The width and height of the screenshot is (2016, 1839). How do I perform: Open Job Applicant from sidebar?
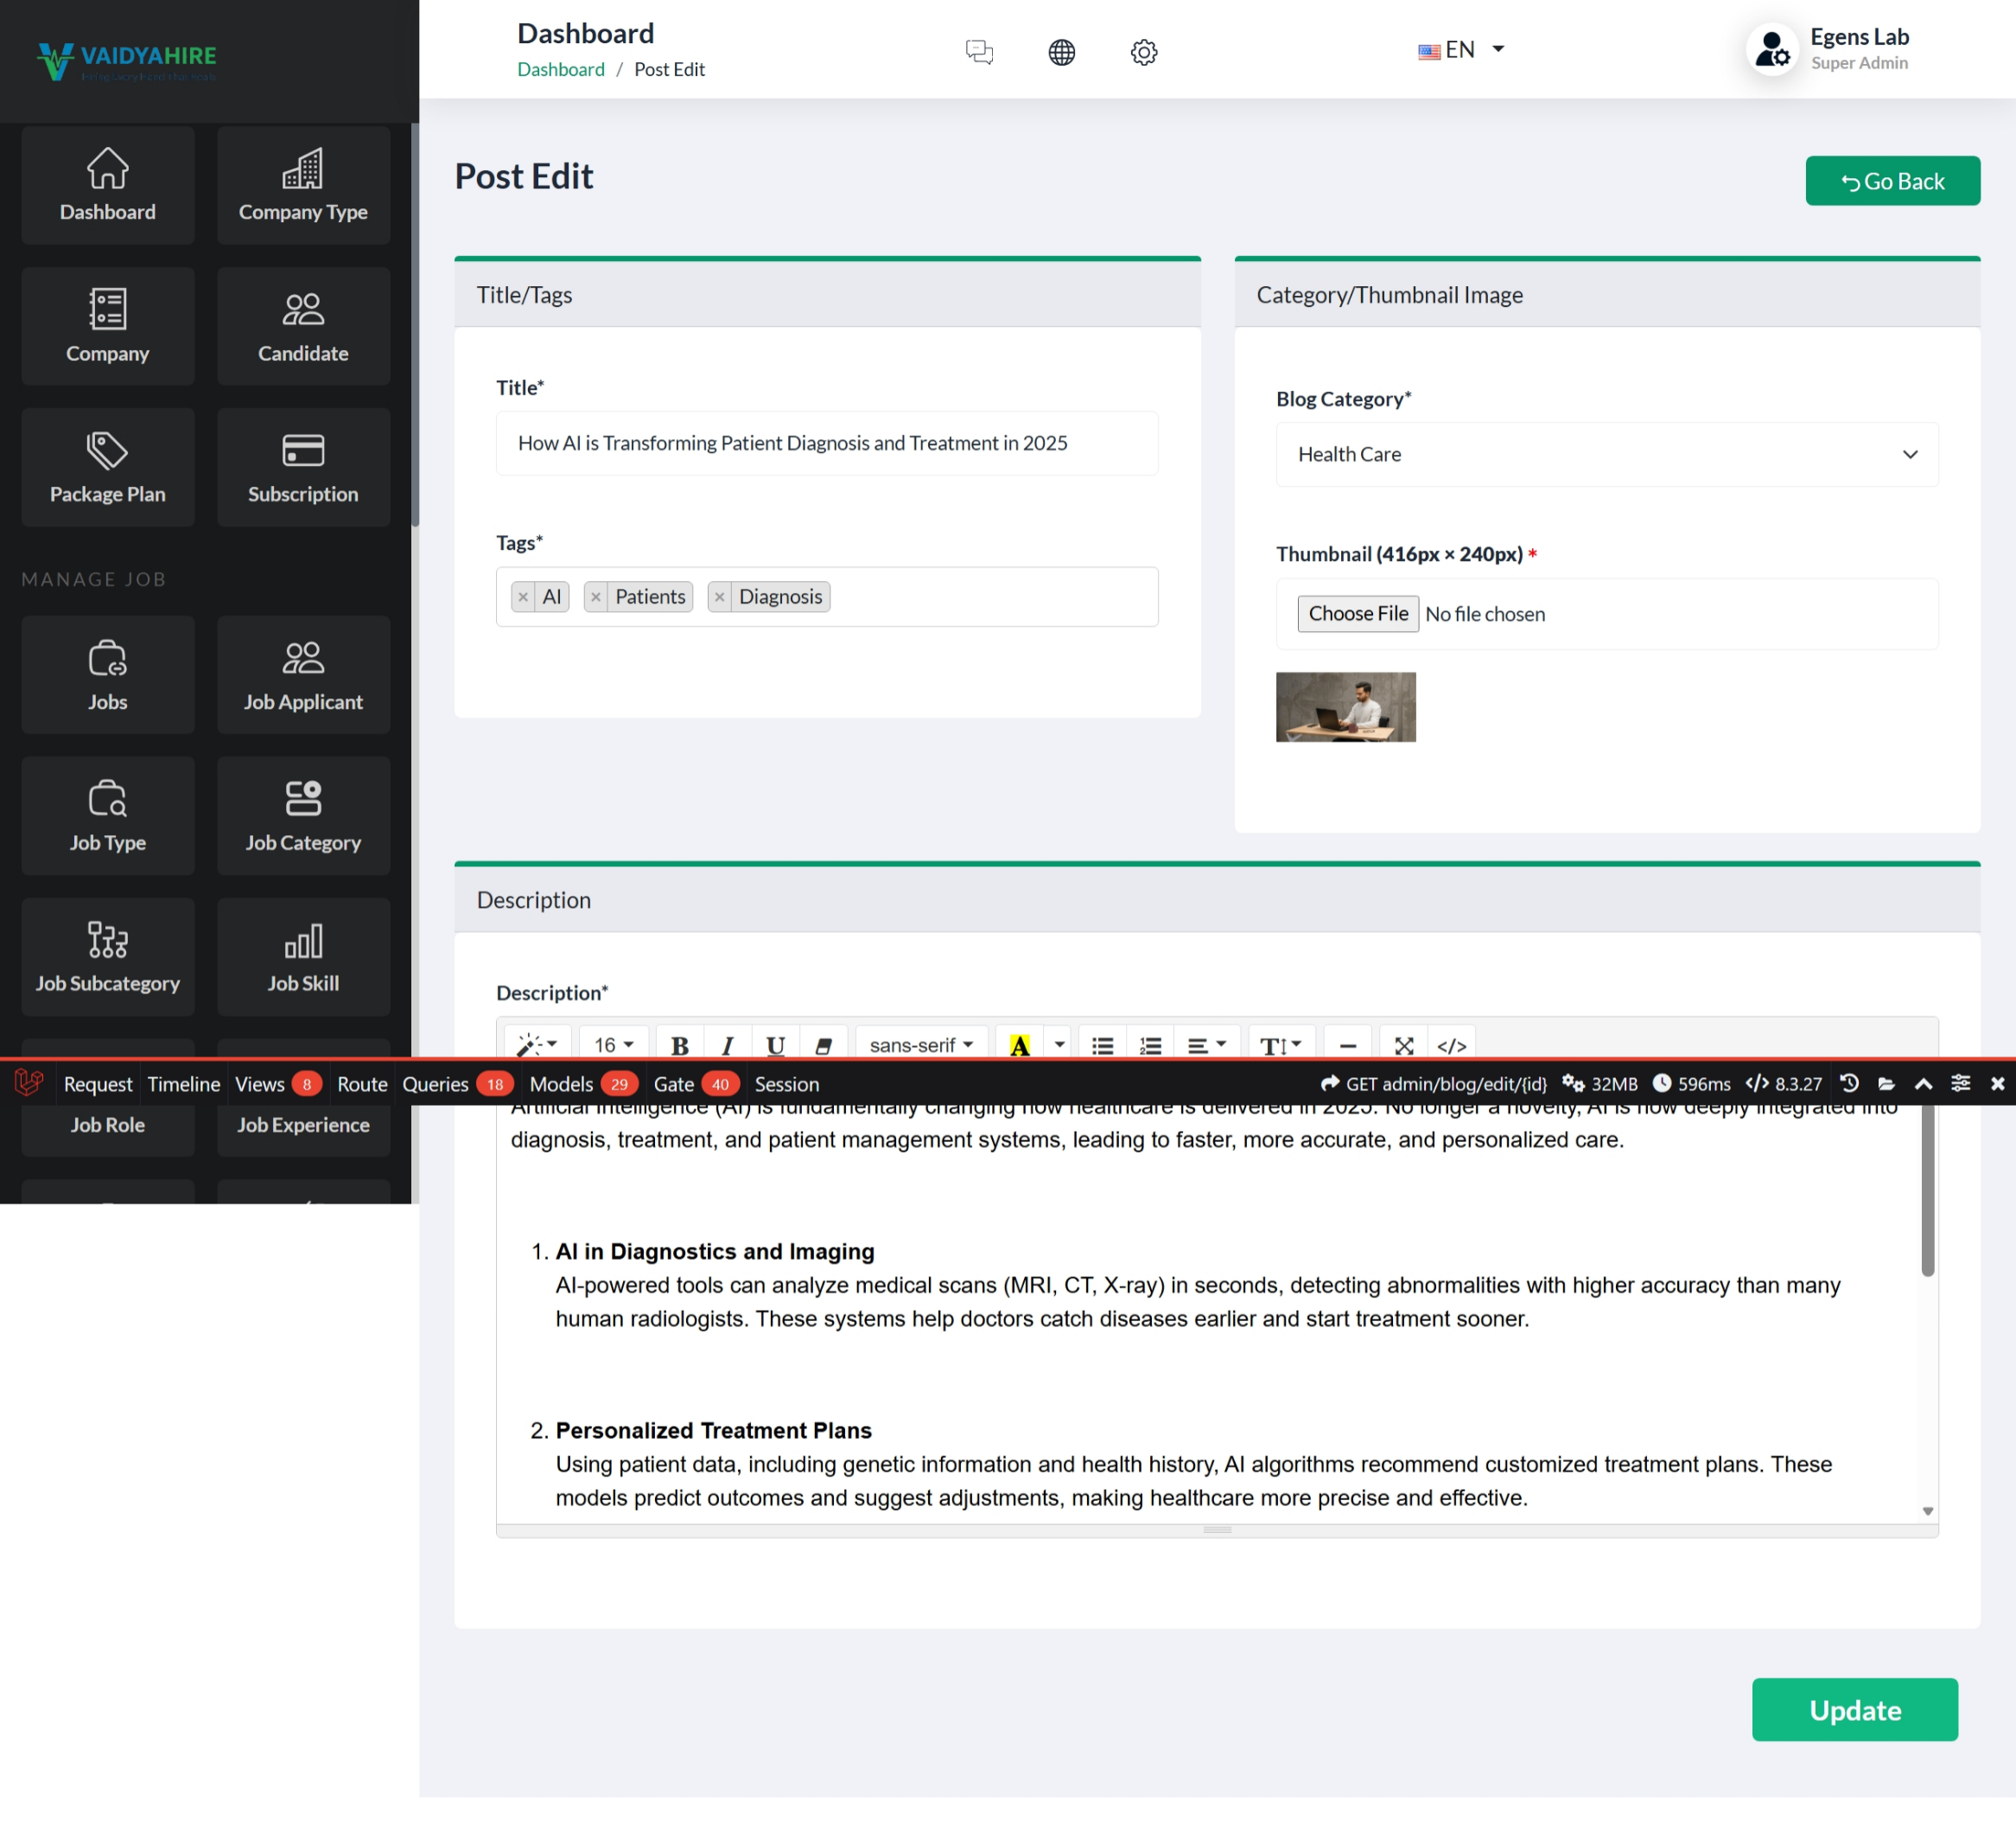[x=303, y=674]
